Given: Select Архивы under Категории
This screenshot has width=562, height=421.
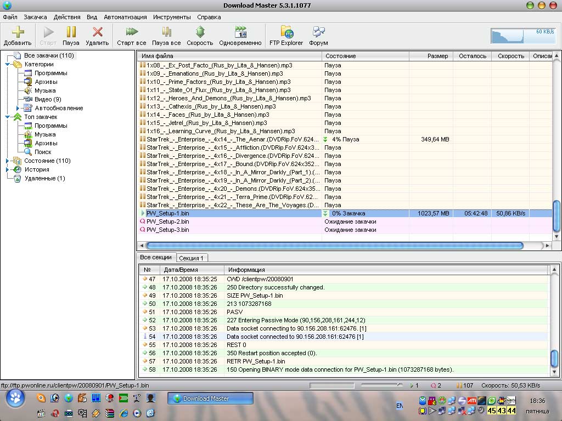Looking at the screenshot, I should coord(46,82).
